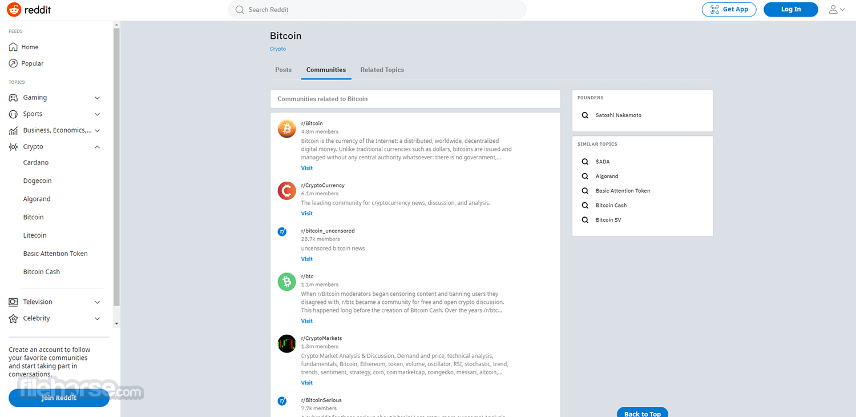This screenshot has width=856, height=417.
Task: Click the r/CryptoMarkets community title
Action: pyautogui.click(x=321, y=338)
